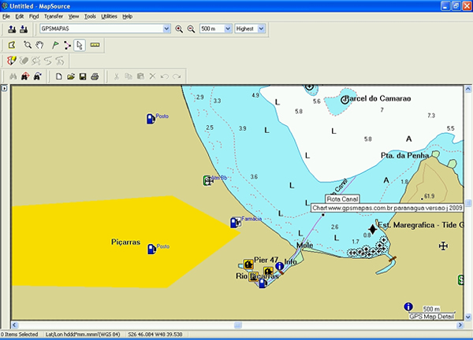Screen dimensions: 473x340
Task: Open the GPSMAPAS map product dropdown
Action: pyautogui.click(x=166, y=29)
